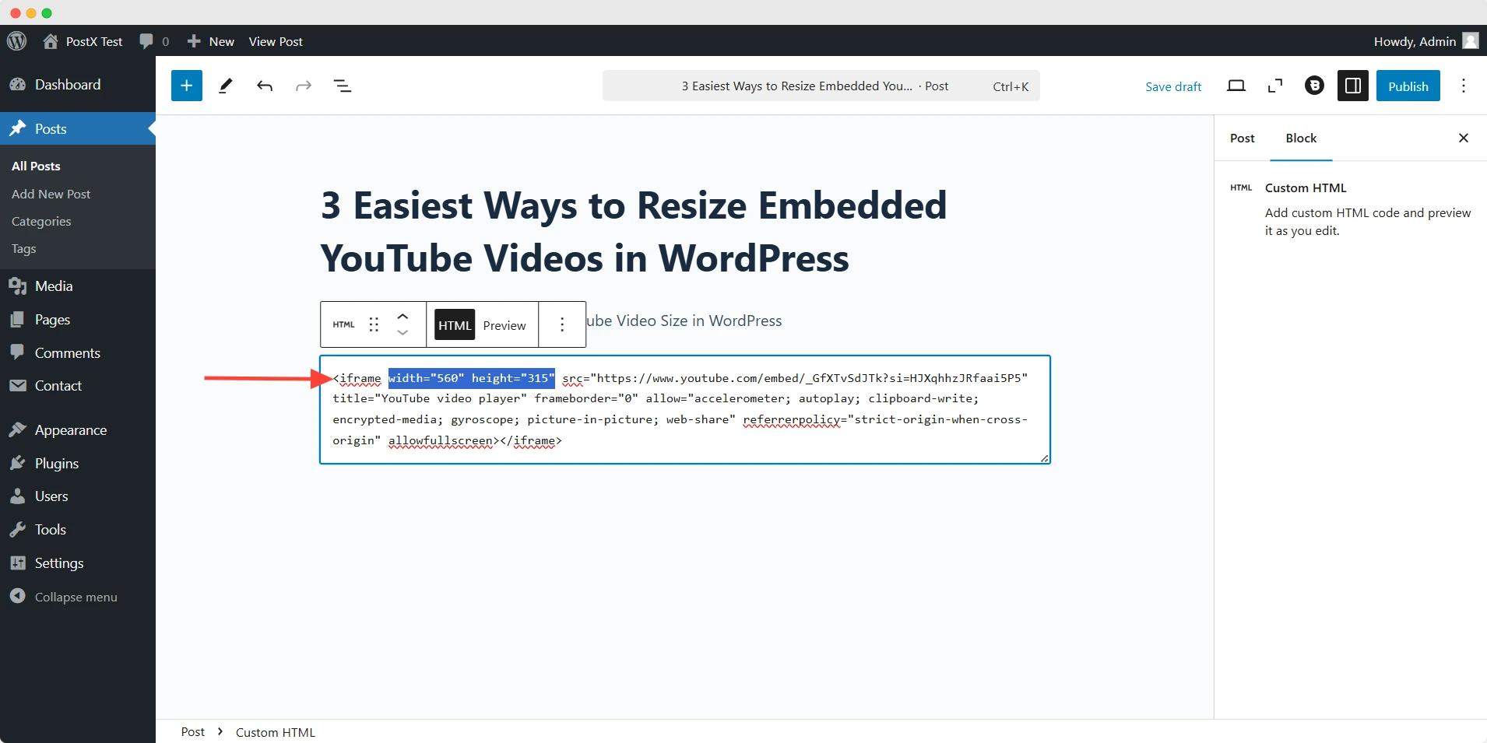Collapse the admin menu

coord(78,597)
